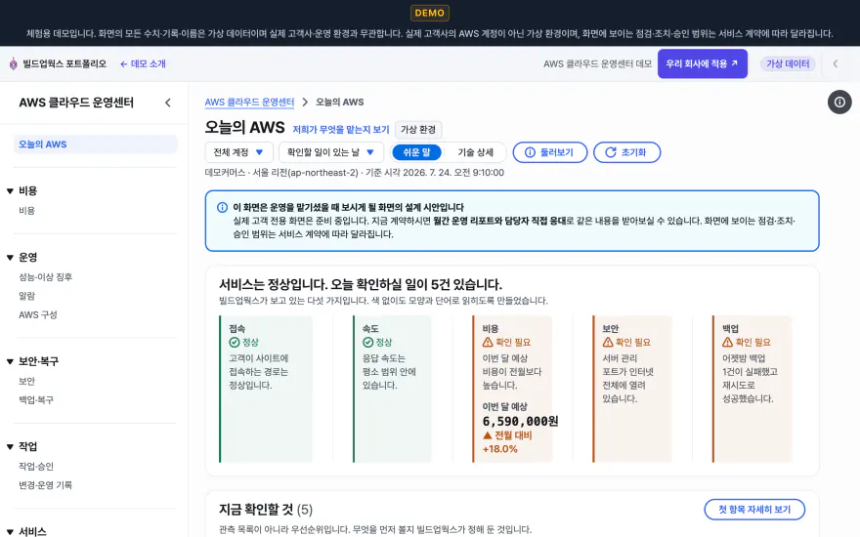Open the 전체 계정 dropdown

[x=238, y=152]
